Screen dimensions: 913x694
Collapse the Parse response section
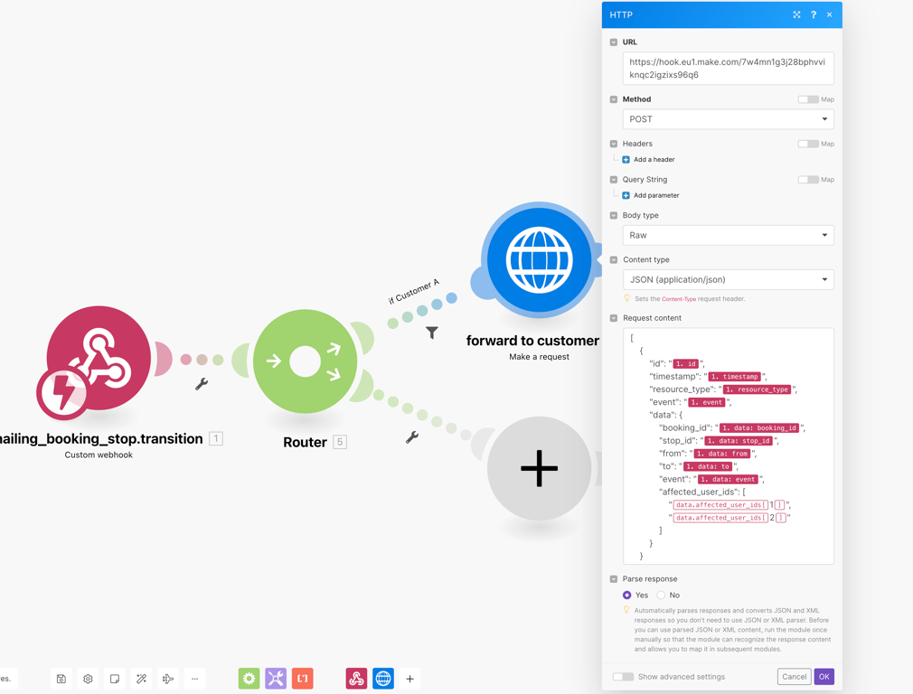(x=614, y=579)
